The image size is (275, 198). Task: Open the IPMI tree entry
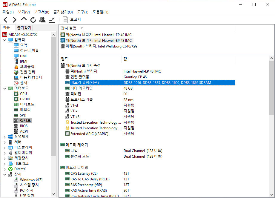tap(24, 62)
